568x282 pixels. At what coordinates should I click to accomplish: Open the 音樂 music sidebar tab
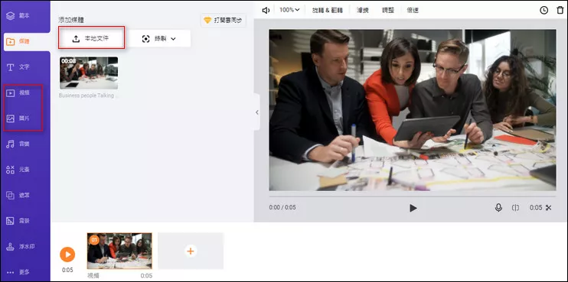pyautogui.click(x=18, y=144)
